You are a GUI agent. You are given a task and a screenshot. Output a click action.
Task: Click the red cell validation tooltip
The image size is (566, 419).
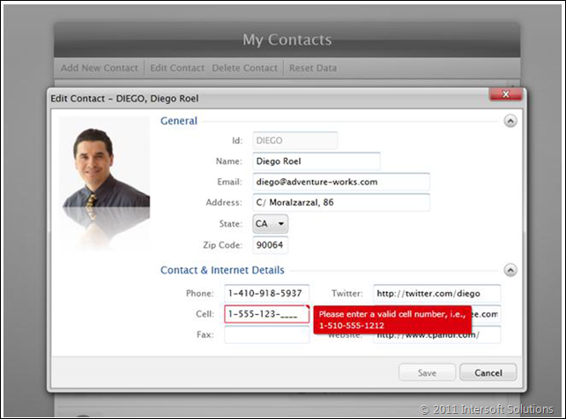click(392, 319)
